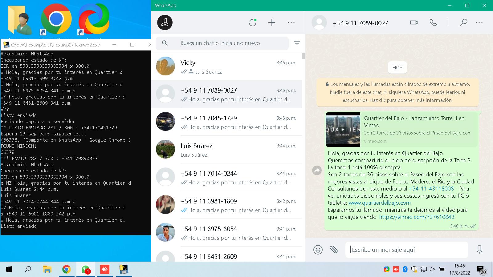493x277 pixels.
Task: Start a new chat with plus icon
Action: (272, 22)
